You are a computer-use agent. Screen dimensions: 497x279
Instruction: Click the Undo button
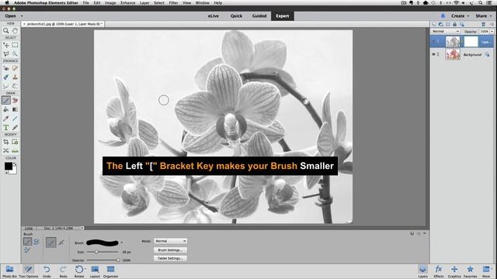47,271
